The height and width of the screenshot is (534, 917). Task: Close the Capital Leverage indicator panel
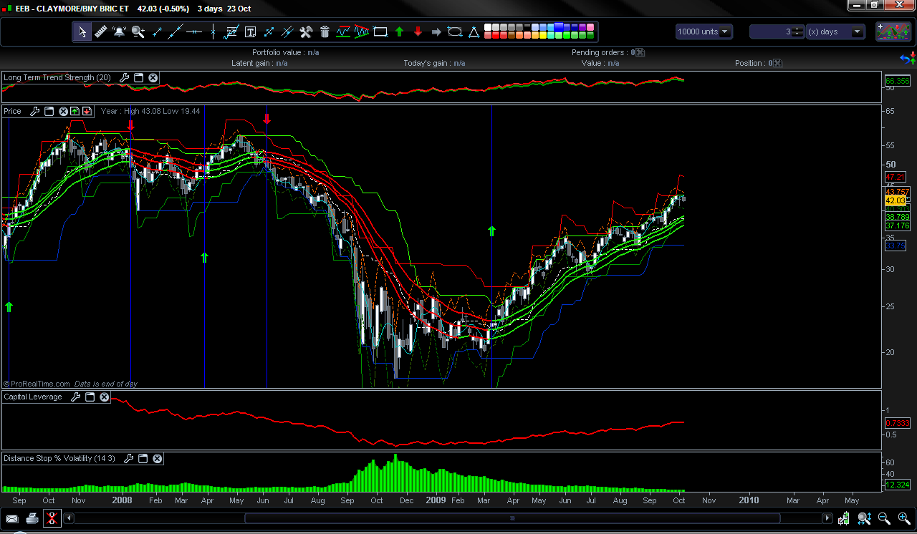coord(105,397)
